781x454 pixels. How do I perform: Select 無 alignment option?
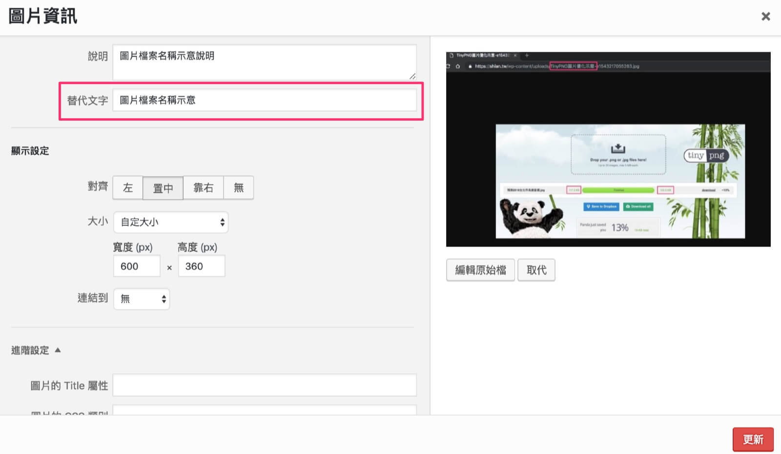point(239,188)
